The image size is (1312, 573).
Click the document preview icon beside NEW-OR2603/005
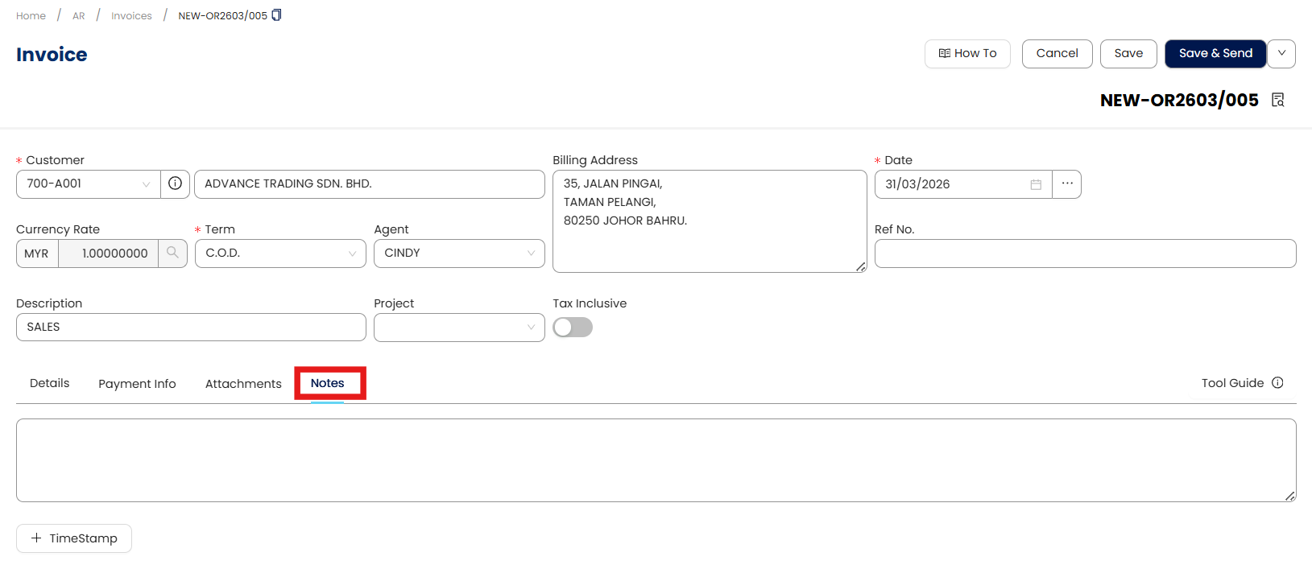[1277, 100]
